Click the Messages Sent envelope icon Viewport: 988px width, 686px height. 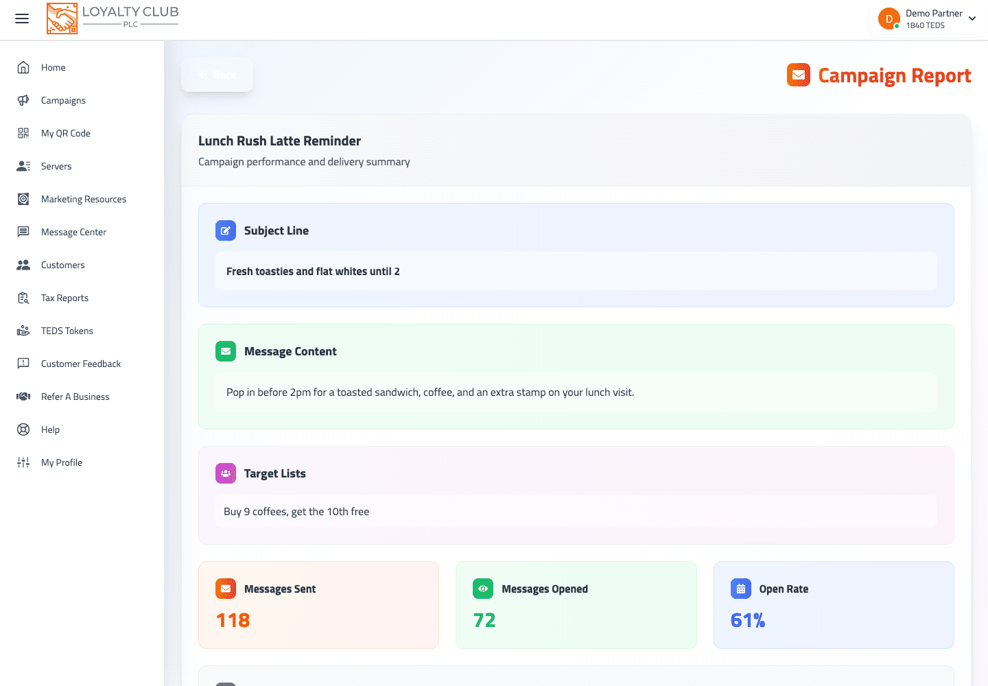pos(226,589)
